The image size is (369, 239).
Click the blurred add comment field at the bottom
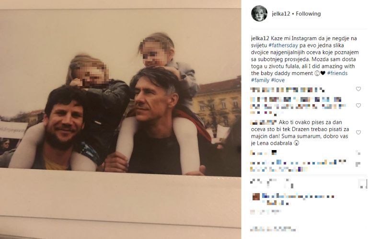[x=273, y=229]
